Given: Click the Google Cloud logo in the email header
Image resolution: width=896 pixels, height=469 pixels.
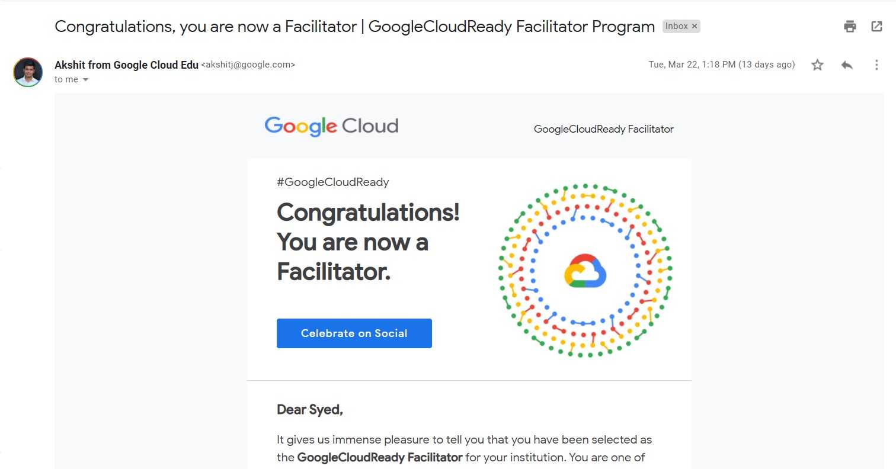Looking at the screenshot, I should click(331, 126).
